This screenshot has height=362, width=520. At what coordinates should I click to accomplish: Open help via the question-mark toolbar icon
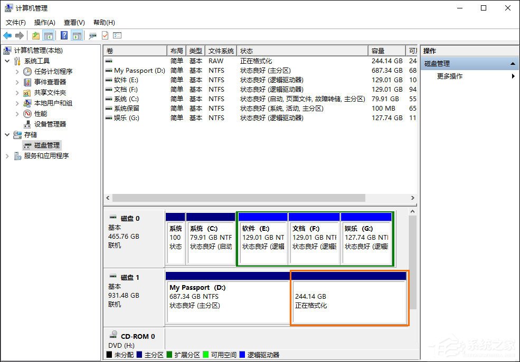coord(64,35)
